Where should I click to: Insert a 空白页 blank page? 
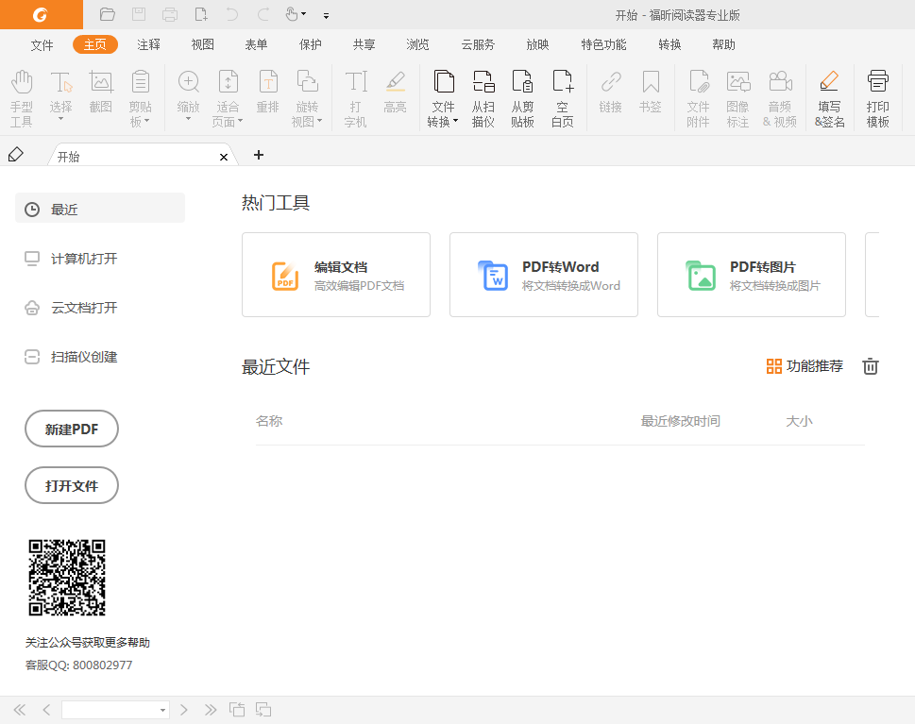562,97
